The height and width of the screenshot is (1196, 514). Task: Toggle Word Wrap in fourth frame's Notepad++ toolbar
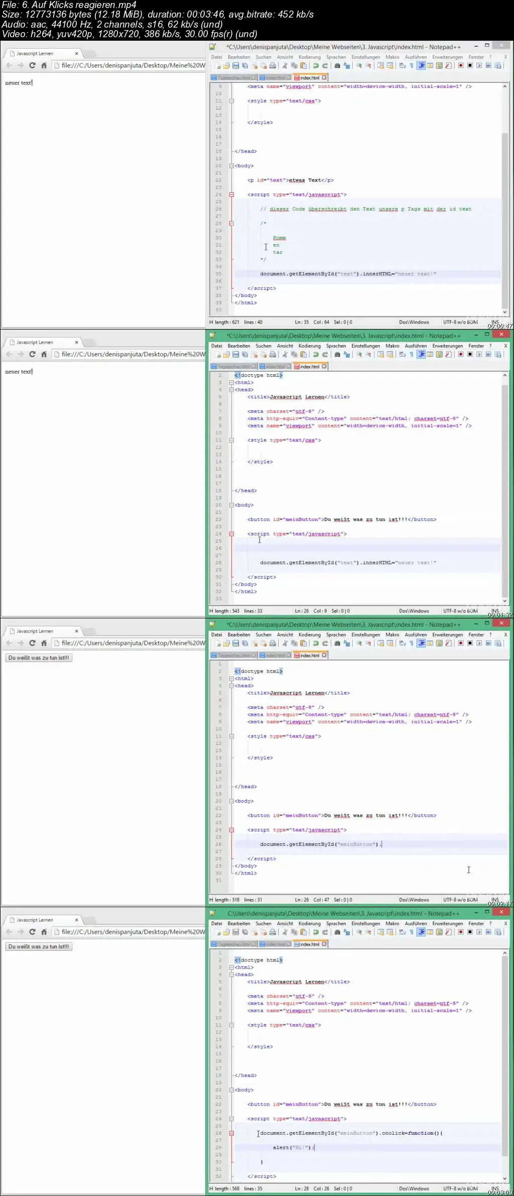(x=402, y=932)
